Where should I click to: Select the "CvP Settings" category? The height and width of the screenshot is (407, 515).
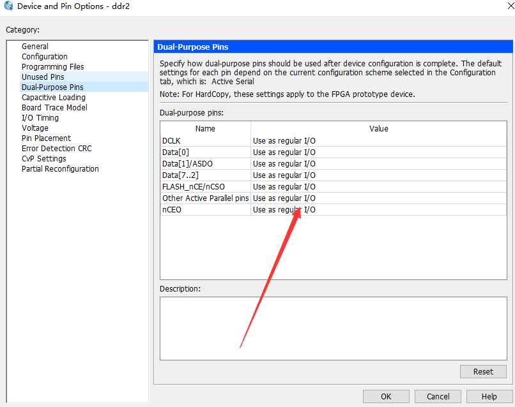[43, 158]
